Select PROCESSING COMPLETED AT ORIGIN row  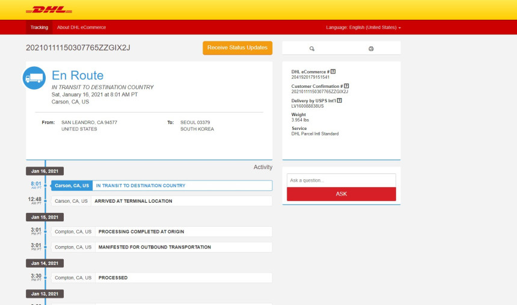coord(162,232)
